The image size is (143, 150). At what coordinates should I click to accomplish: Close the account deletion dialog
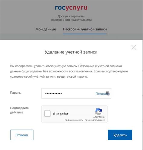click(134, 47)
